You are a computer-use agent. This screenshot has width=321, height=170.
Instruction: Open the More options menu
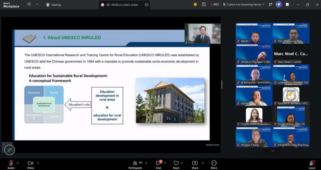(x=214, y=165)
